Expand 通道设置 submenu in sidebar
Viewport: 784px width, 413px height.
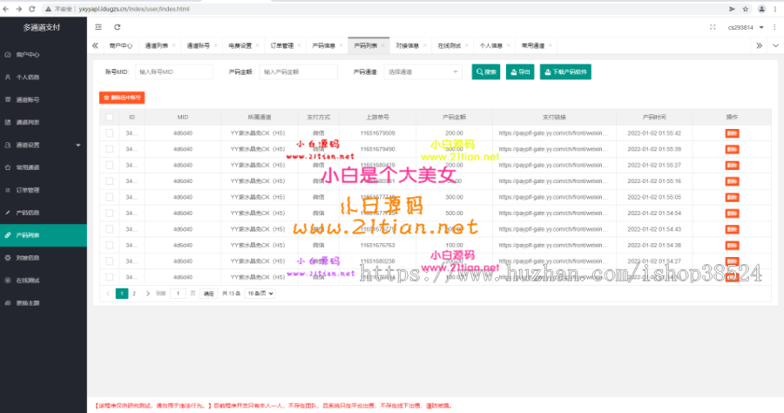43,145
